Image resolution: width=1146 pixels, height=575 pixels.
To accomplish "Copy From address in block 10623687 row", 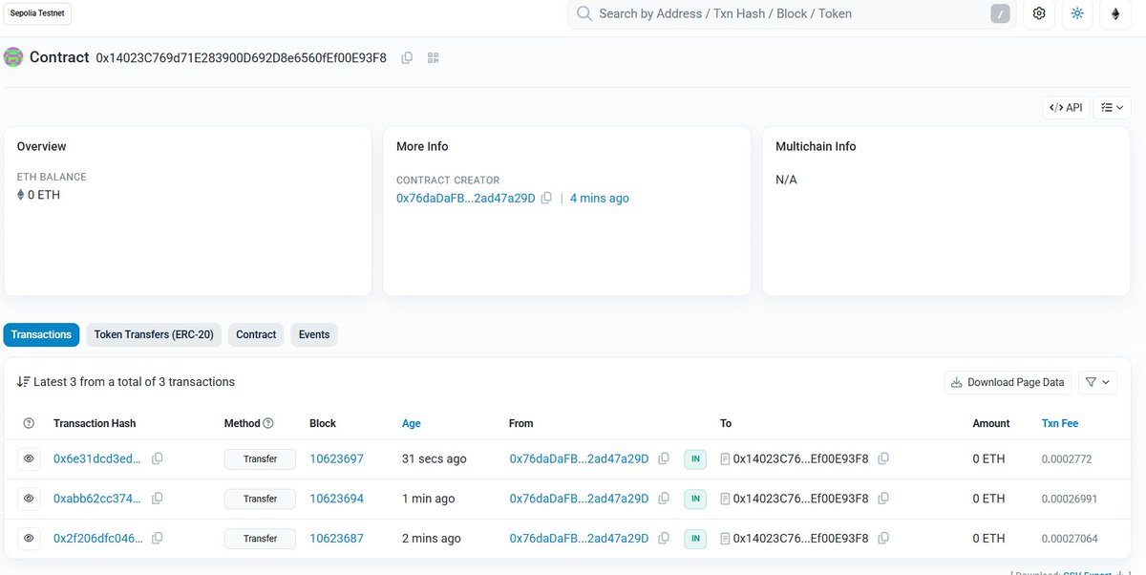I will 664,539.
